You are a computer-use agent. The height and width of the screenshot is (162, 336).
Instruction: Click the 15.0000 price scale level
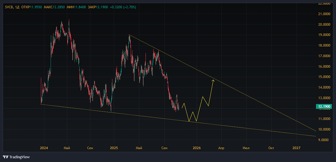point(324,77)
